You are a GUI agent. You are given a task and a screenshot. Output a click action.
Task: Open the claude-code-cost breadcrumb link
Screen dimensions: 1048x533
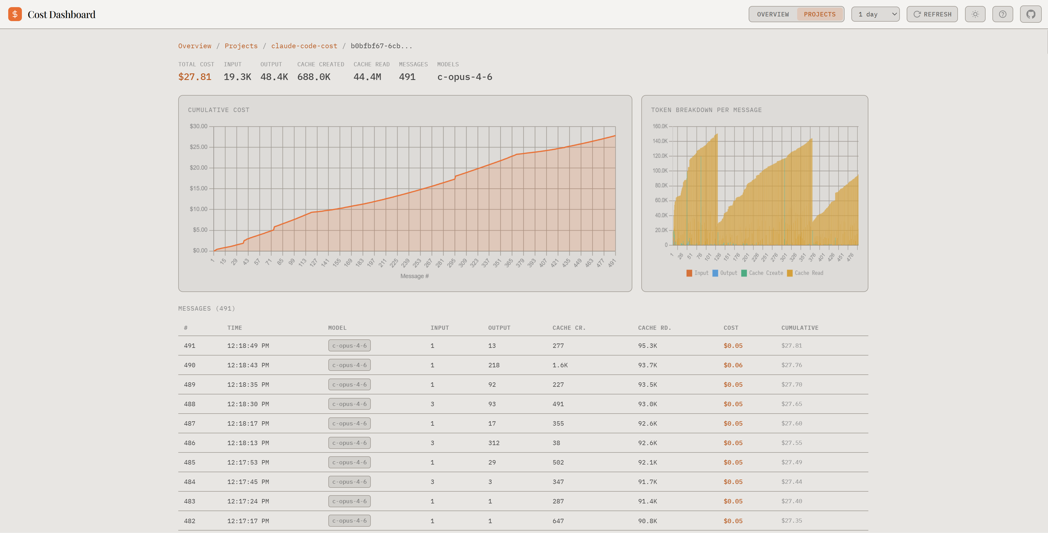[304, 46]
